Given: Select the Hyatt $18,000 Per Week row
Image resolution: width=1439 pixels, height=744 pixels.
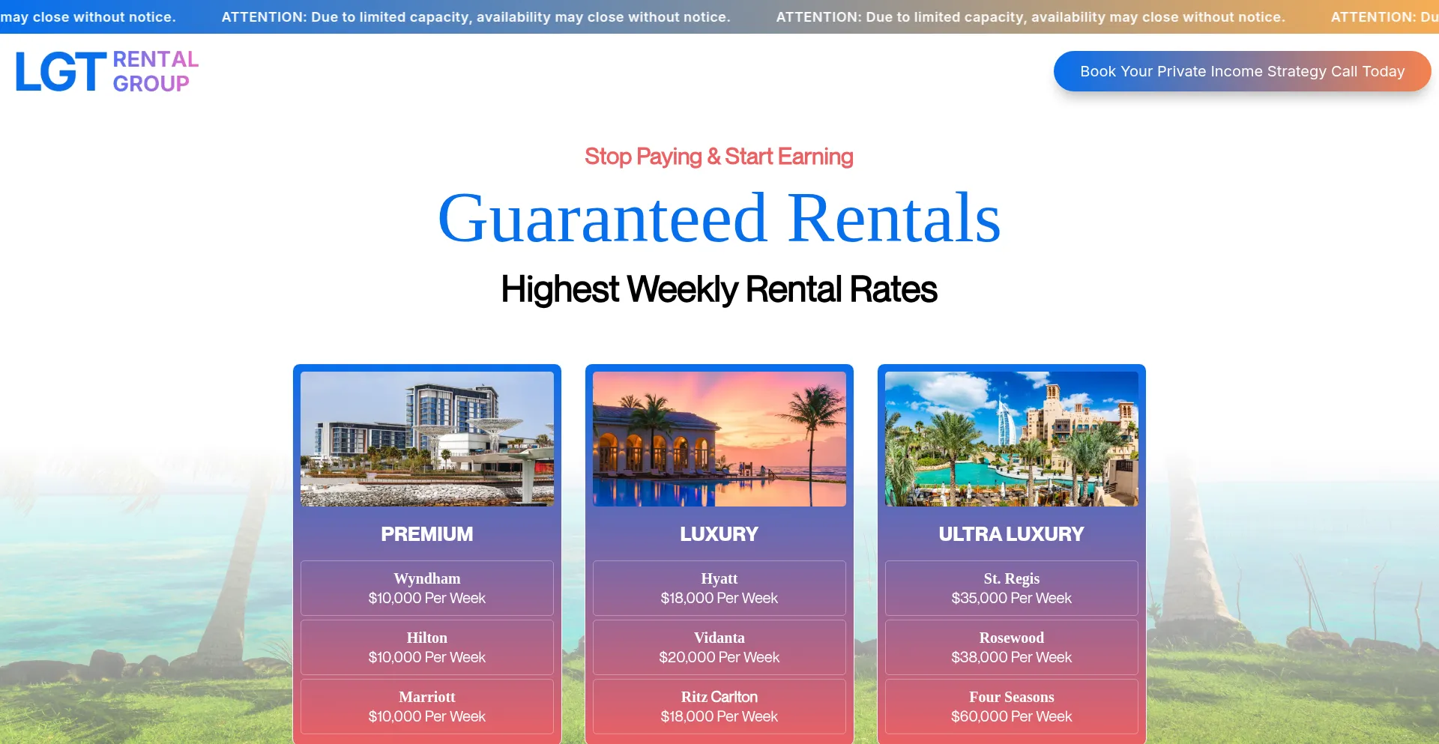Looking at the screenshot, I should point(719,588).
